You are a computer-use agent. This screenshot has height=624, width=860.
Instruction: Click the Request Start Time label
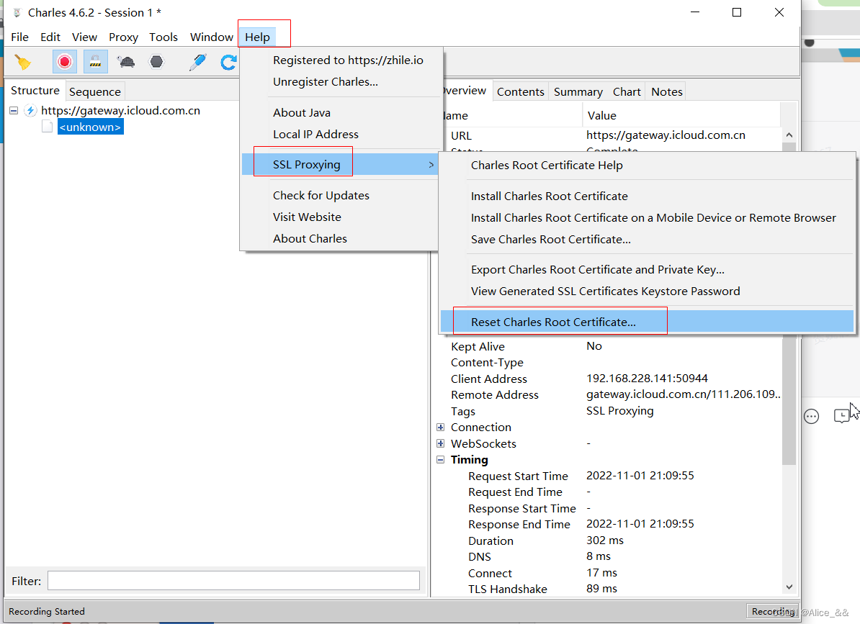click(x=518, y=476)
